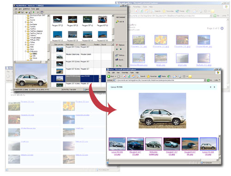This screenshot has height=176, width=231.
Task: Click the New file icon in MySlideShow toolbar
Action: 16,12
